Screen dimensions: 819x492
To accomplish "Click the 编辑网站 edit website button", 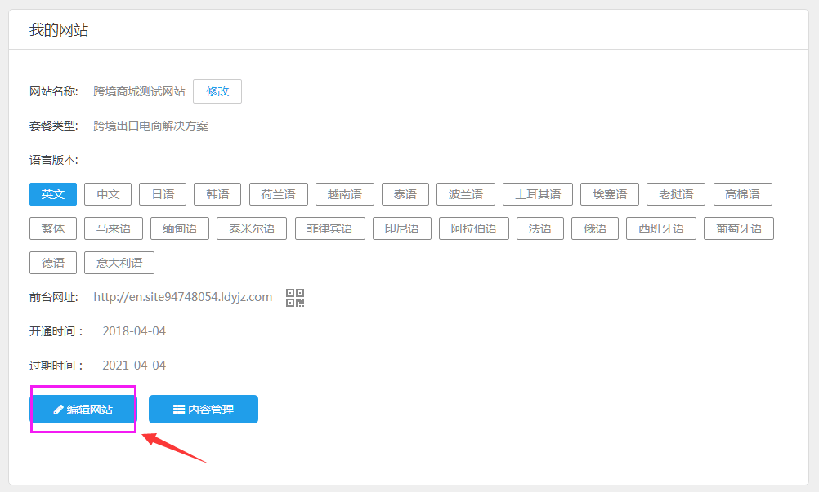I will (x=83, y=410).
